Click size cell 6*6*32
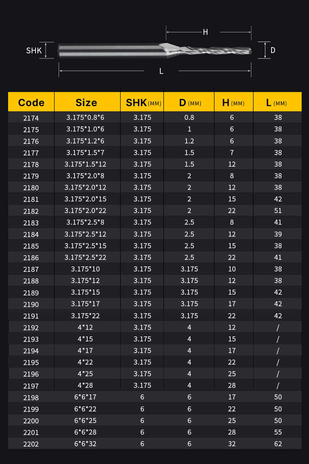 coord(85,444)
